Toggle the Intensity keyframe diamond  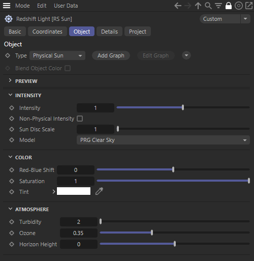[x=12, y=108]
